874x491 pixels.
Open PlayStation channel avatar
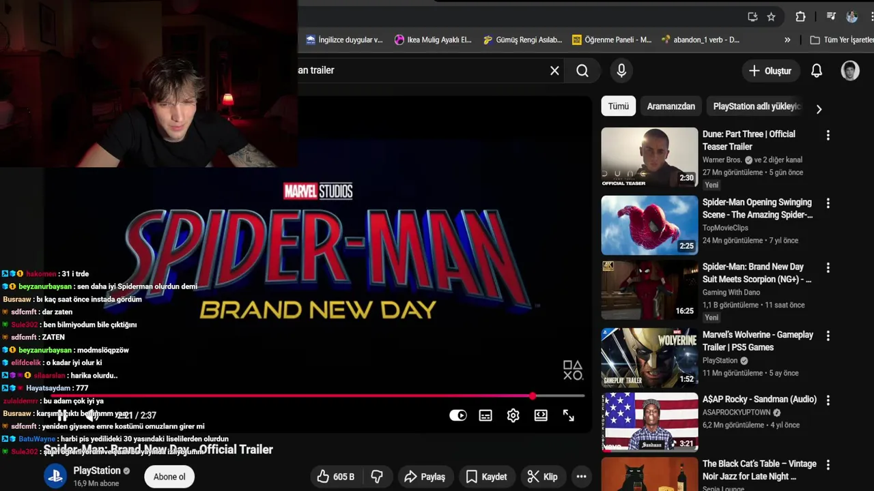55,476
